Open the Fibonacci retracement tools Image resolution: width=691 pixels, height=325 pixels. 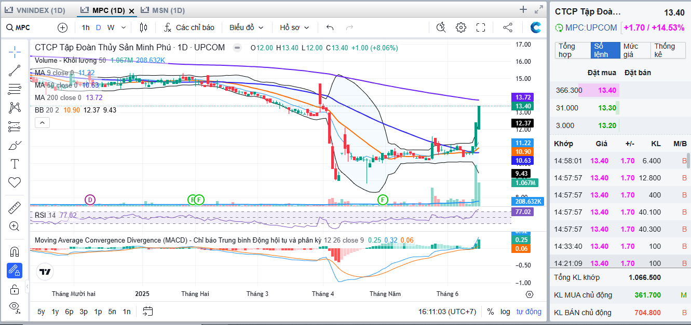15,89
